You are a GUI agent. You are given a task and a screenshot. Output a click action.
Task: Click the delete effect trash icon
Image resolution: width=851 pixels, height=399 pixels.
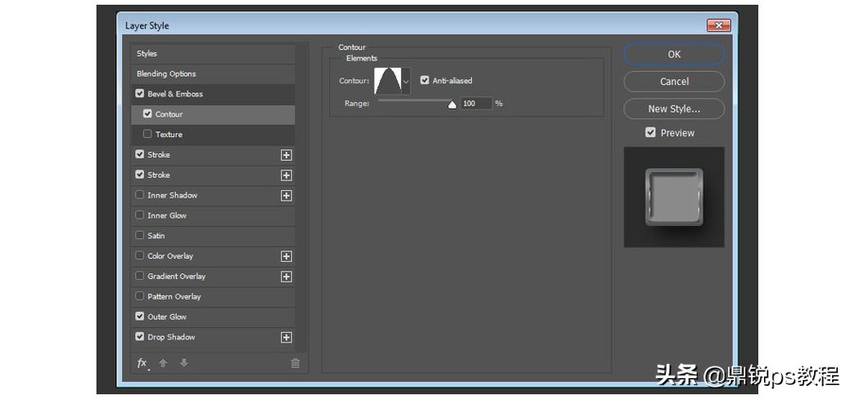(295, 364)
